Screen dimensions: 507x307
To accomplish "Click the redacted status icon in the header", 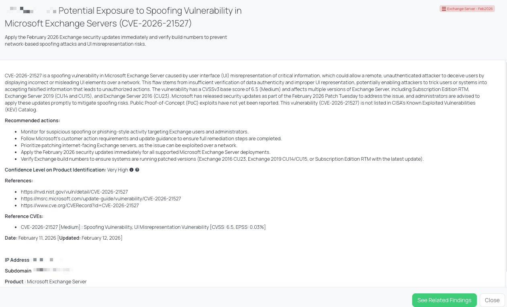I will [52, 12].
